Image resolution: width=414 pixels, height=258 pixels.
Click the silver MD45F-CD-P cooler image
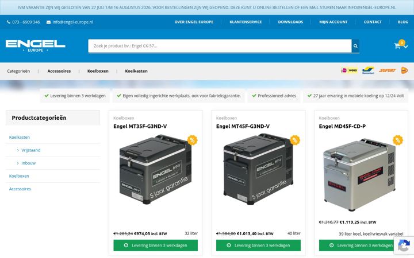[x=359, y=174]
